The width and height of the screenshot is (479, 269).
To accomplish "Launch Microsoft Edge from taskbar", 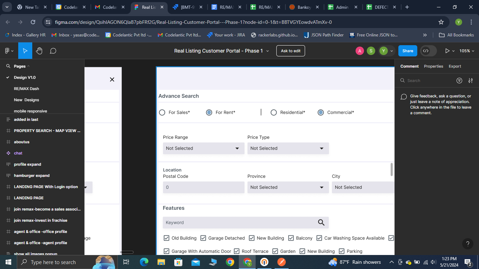I will point(144,262).
